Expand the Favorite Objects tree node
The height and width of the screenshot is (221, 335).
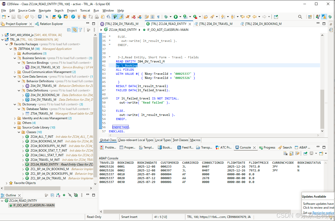point(7,183)
